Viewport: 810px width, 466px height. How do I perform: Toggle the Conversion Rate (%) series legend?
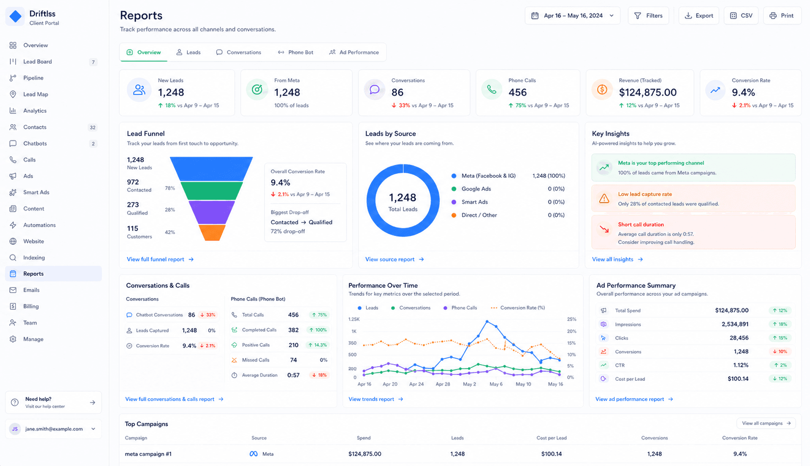pyautogui.click(x=518, y=308)
